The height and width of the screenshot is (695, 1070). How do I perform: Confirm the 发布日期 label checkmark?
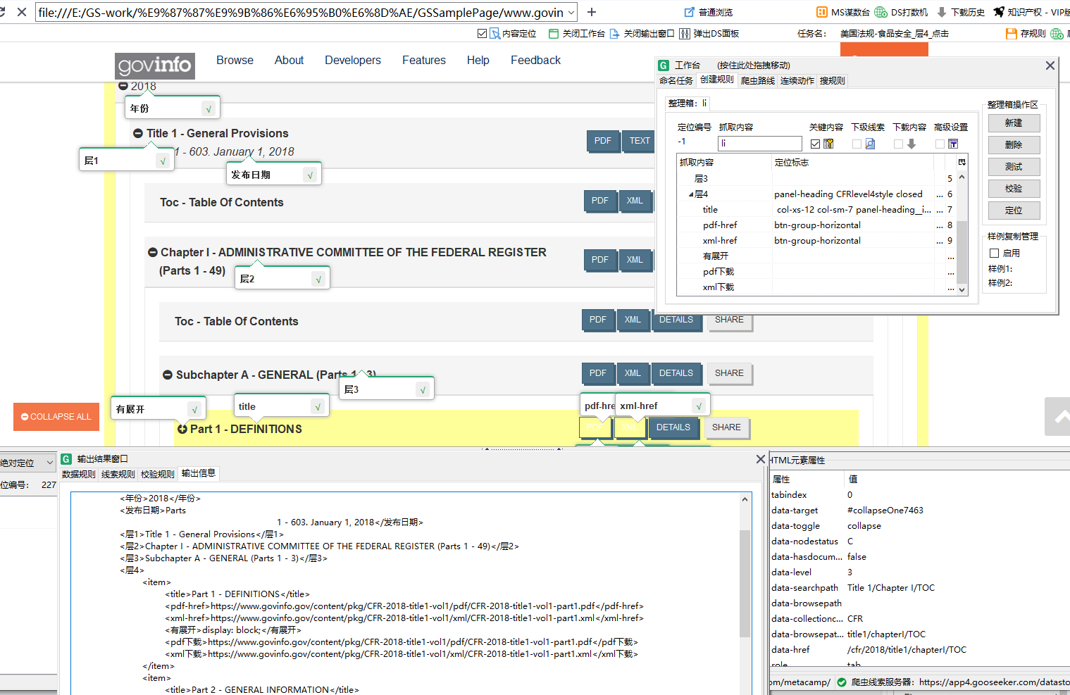[x=310, y=175]
